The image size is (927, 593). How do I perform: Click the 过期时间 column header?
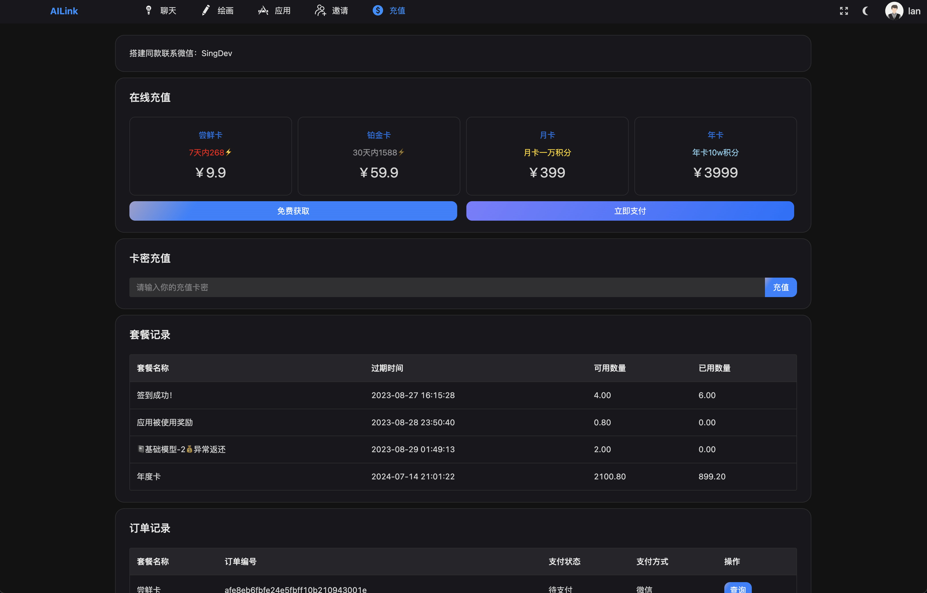387,368
